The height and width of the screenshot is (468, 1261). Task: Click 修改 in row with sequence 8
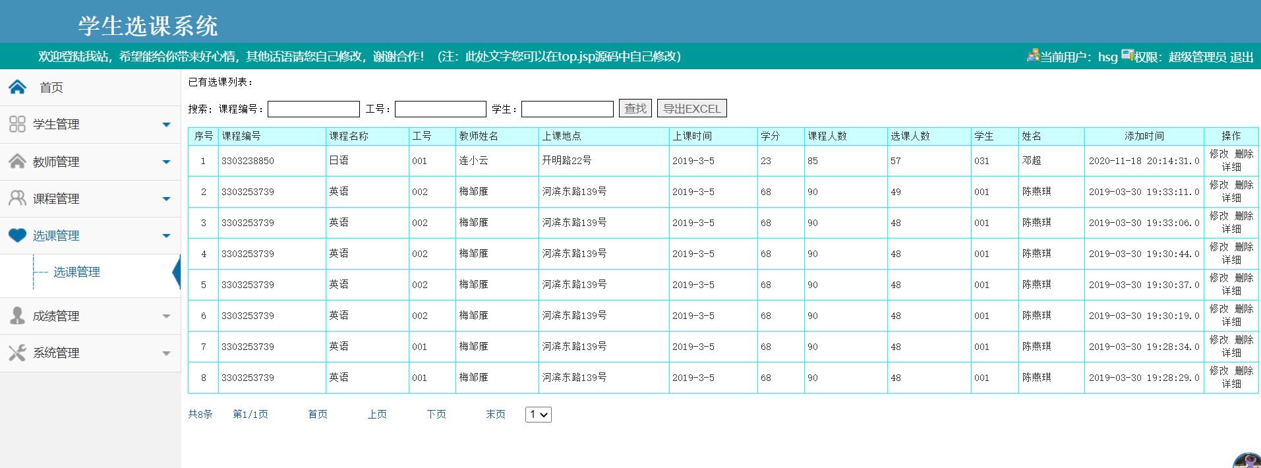1219,370
